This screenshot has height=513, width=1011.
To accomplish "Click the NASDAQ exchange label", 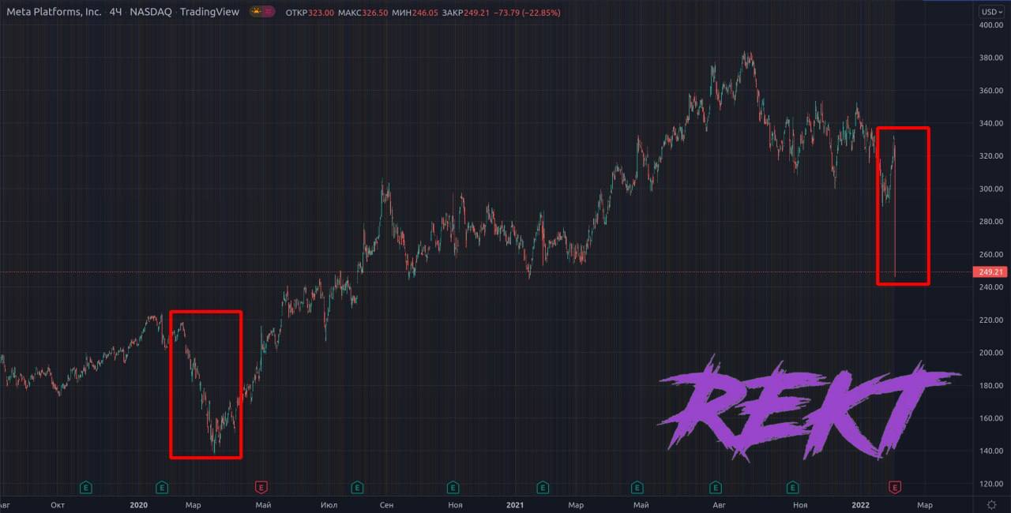I will (151, 12).
